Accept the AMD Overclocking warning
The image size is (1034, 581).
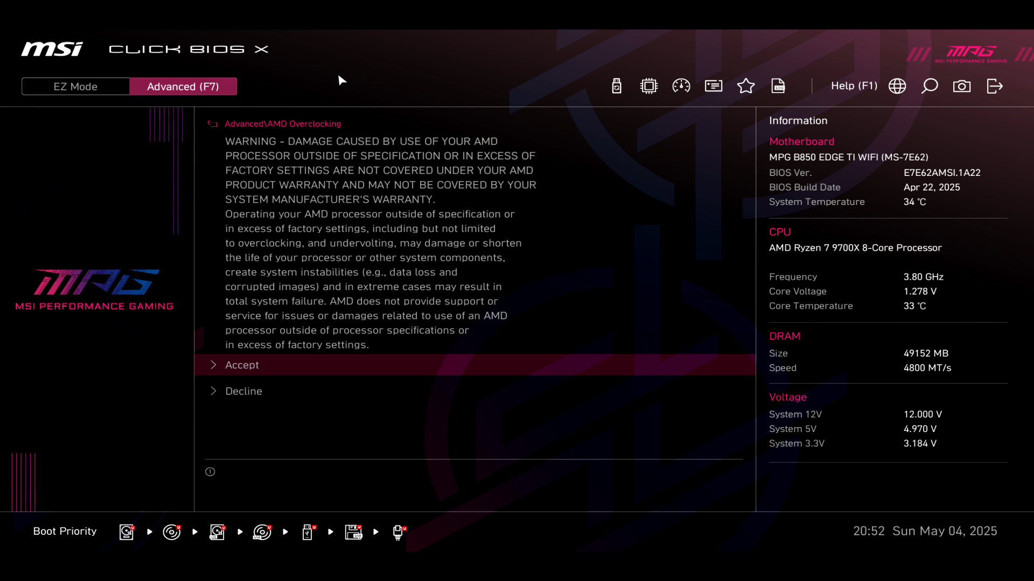242,365
